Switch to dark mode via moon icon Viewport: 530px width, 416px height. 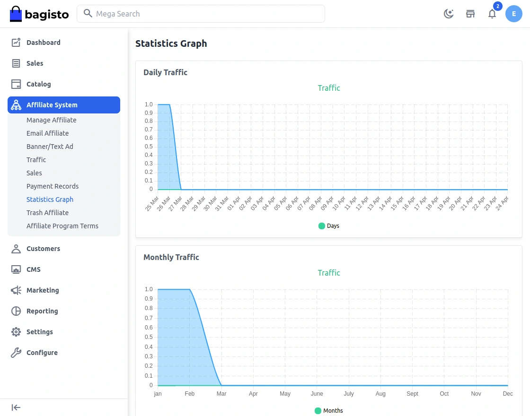pyautogui.click(x=448, y=14)
